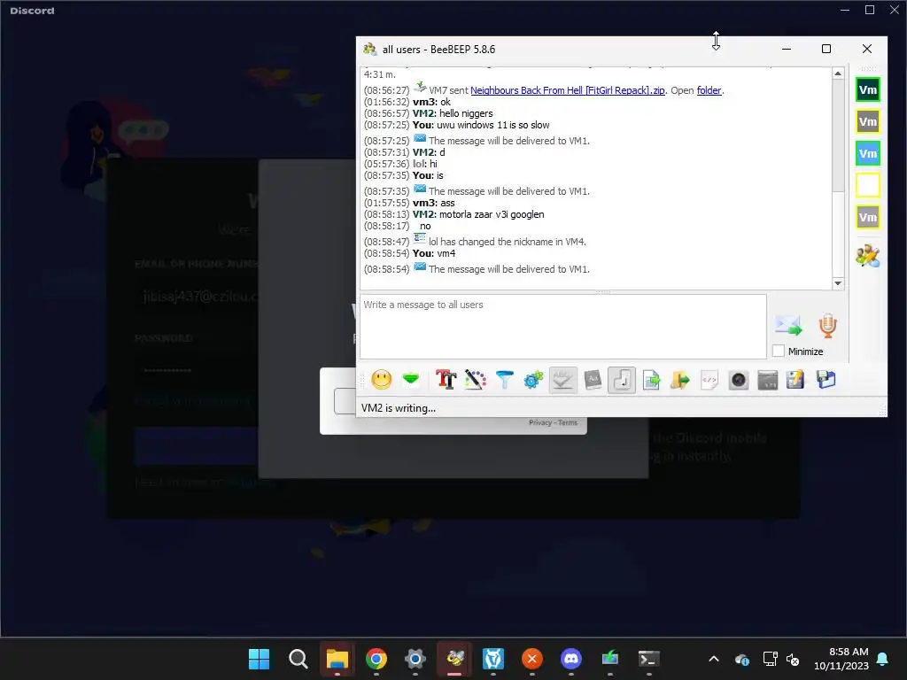Open the received file's folder link
The width and height of the screenshot is (907, 680).
click(709, 90)
